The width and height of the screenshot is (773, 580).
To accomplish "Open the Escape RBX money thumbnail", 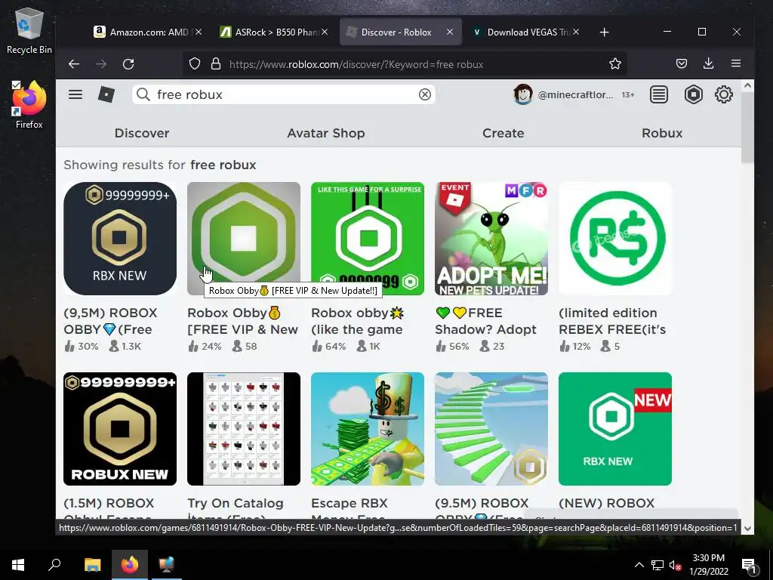I will coord(368,429).
